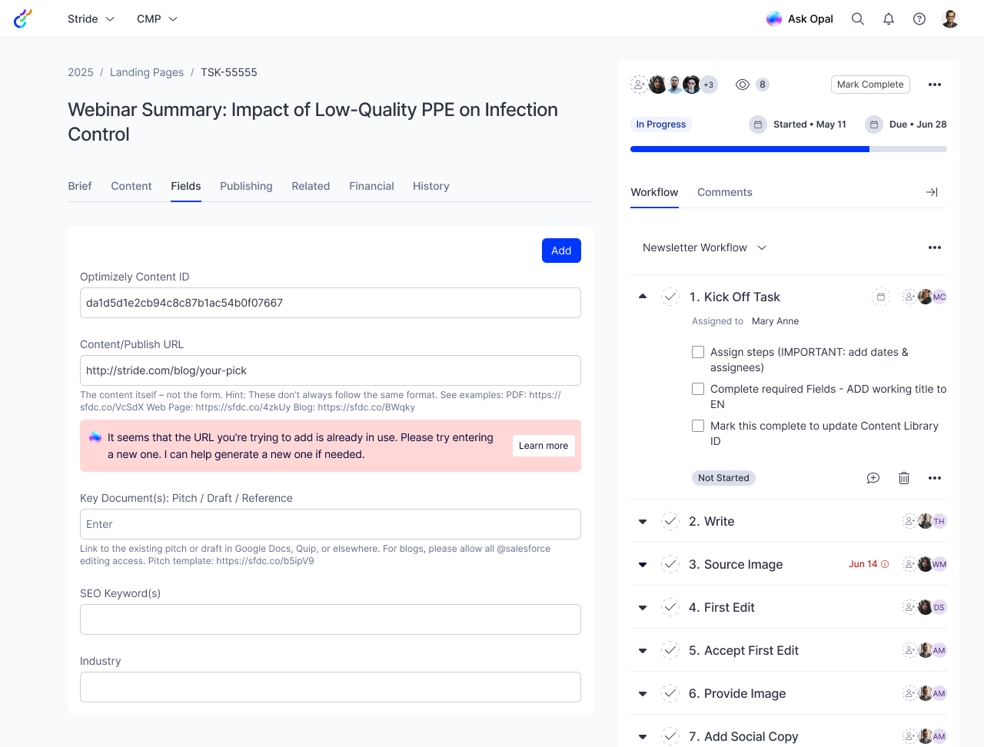Open the search icon in the header
984x747 pixels.
coord(858,19)
